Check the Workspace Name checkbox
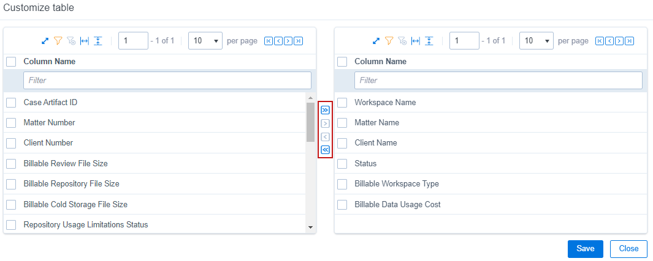 pyautogui.click(x=342, y=103)
